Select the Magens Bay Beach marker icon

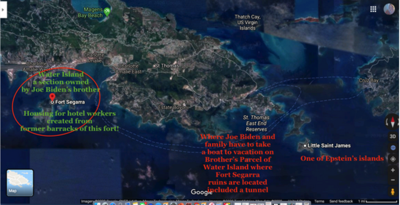point(107,12)
